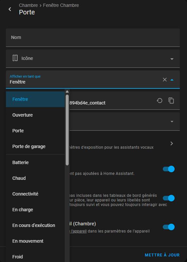
Task: Click the Nom input field
Action: pyautogui.click(x=93, y=37)
